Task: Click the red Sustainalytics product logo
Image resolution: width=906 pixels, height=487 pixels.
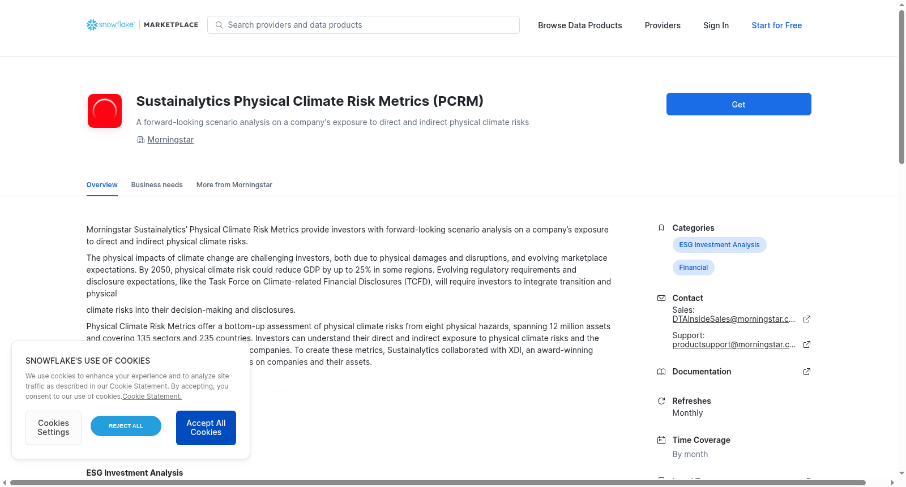Action: (105, 111)
